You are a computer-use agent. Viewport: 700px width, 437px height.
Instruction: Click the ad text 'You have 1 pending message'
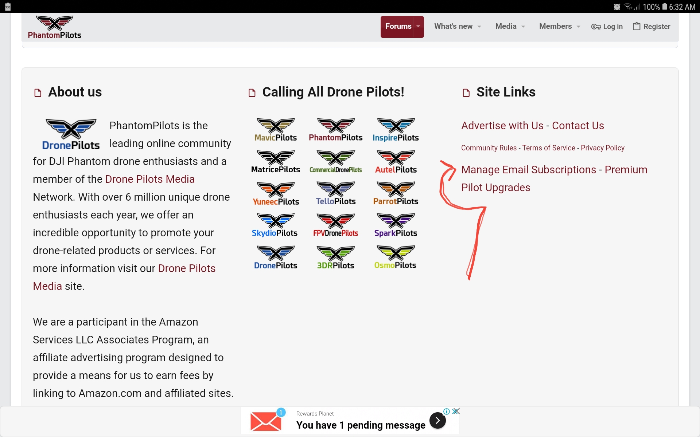click(x=361, y=425)
